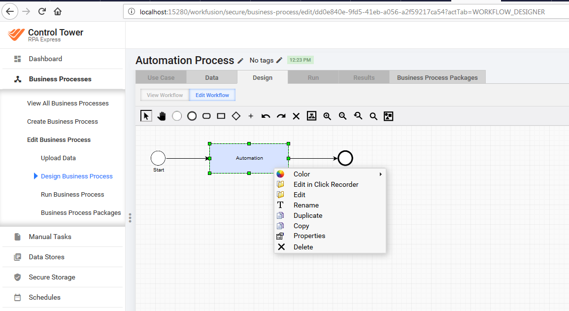Select the Automation task box
This screenshot has width=569, height=311.
tap(249, 158)
